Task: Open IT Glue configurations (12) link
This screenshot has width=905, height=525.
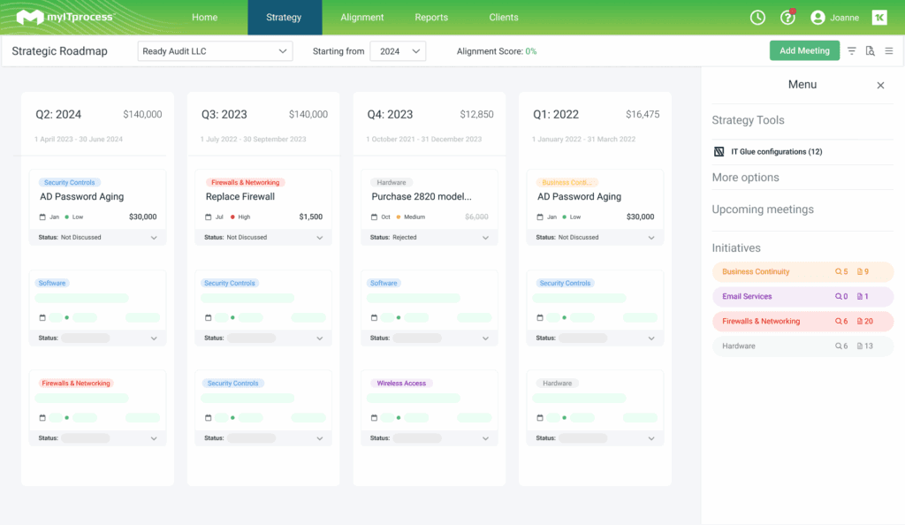Action: (776, 152)
